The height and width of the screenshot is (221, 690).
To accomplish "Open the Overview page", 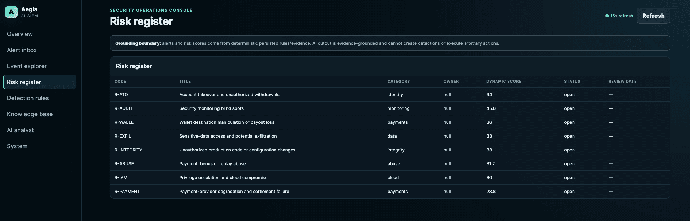I will [x=20, y=34].
